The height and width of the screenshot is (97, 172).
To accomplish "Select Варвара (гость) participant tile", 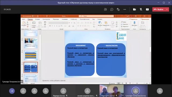I will point(63,91).
